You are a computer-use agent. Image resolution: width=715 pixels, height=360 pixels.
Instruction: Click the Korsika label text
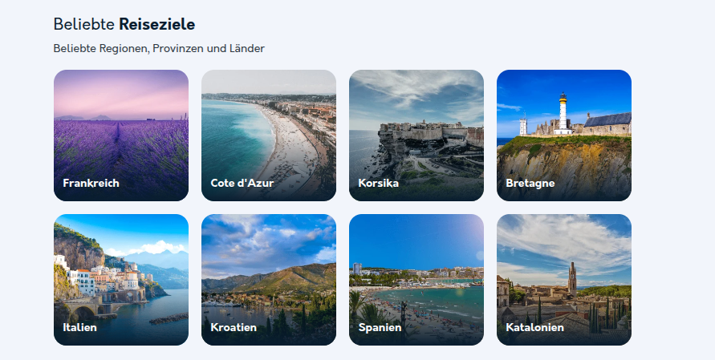tap(379, 183)
